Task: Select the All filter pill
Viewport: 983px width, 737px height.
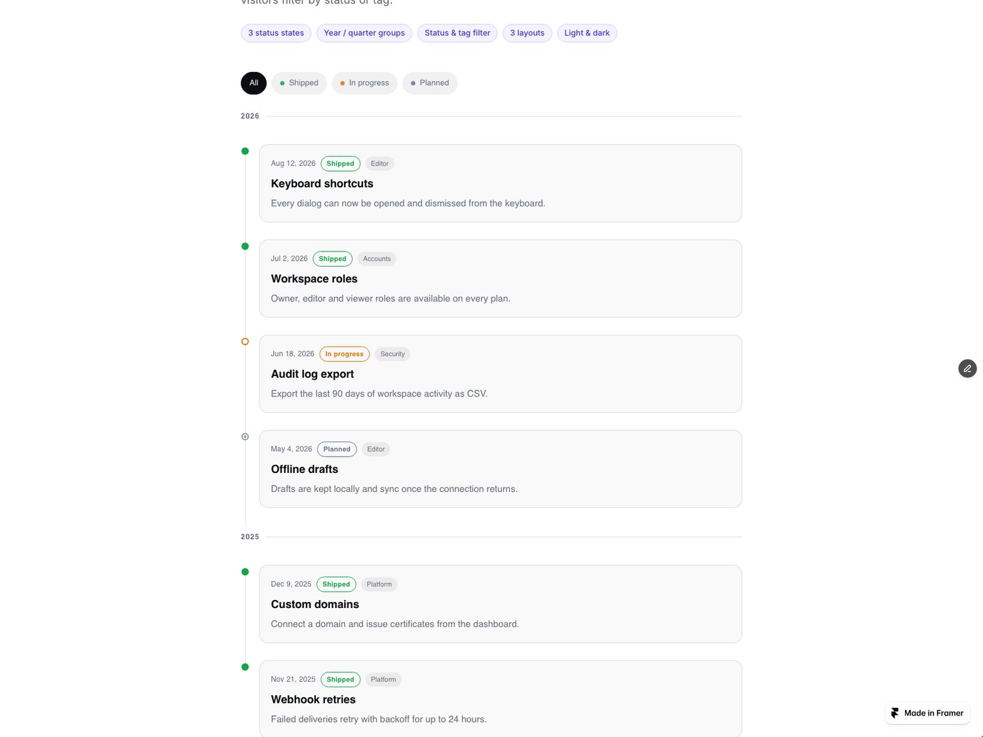Action: (x=254, y=83)
